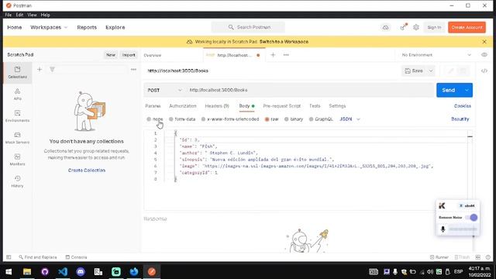
Task: Click the Sign In button
Action: [434, 28]
